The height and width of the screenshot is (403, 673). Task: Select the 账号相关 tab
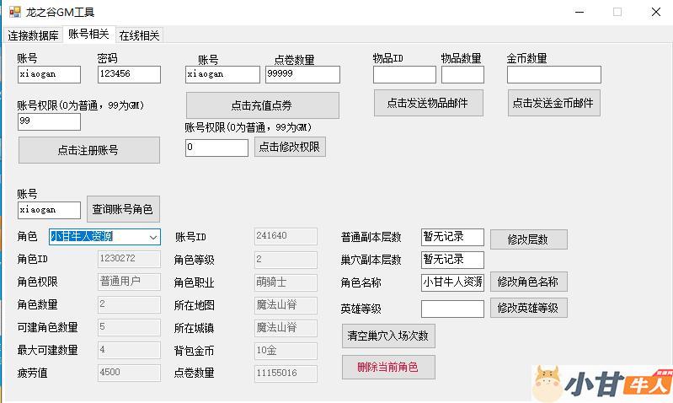point(88,35)
